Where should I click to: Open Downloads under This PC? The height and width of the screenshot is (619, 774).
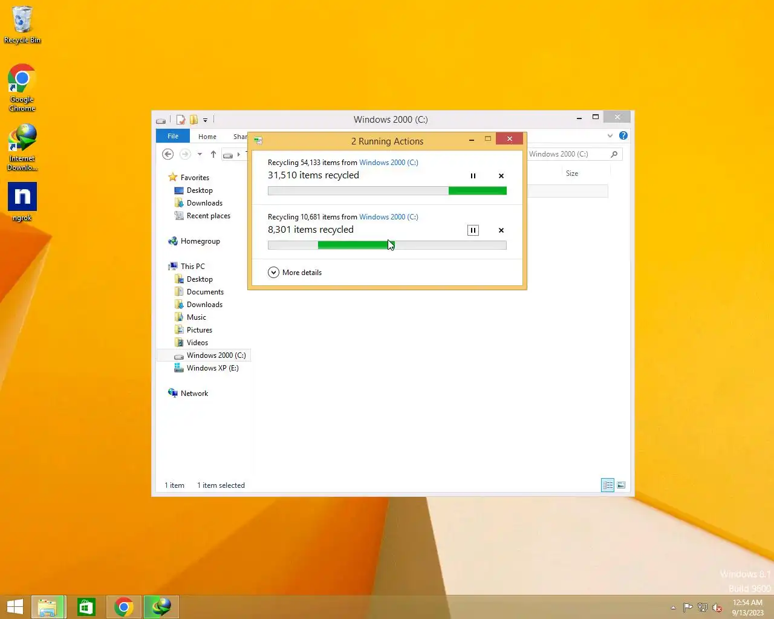tap(204, 305)
